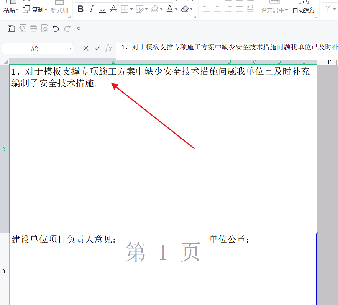Open alignment settings dialog launcher
Image resolution: width=338 pixels, height=305 pixels.
(x=316, y=16)
